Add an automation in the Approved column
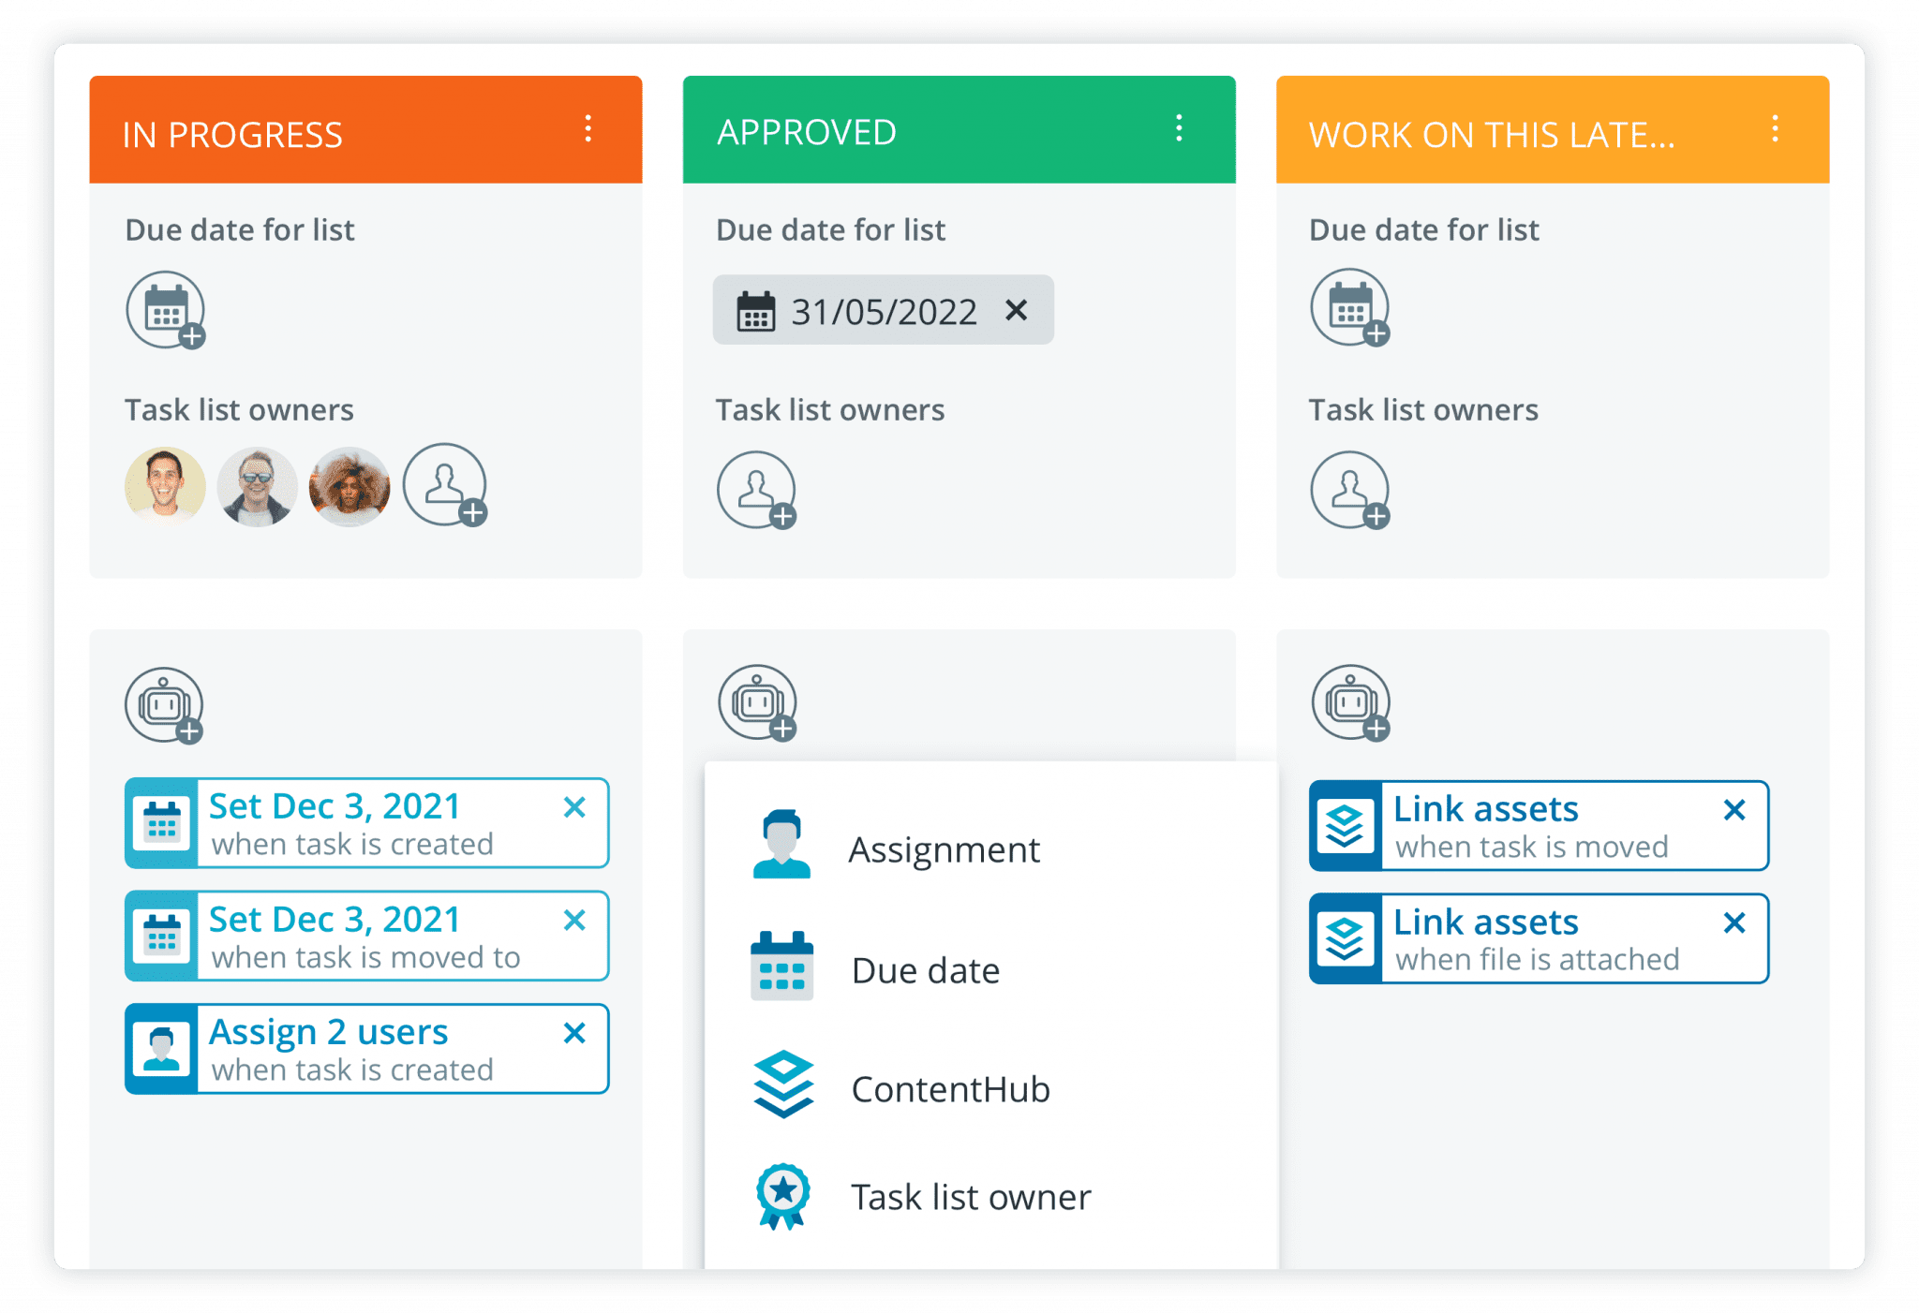 click(x=757, y=702)
